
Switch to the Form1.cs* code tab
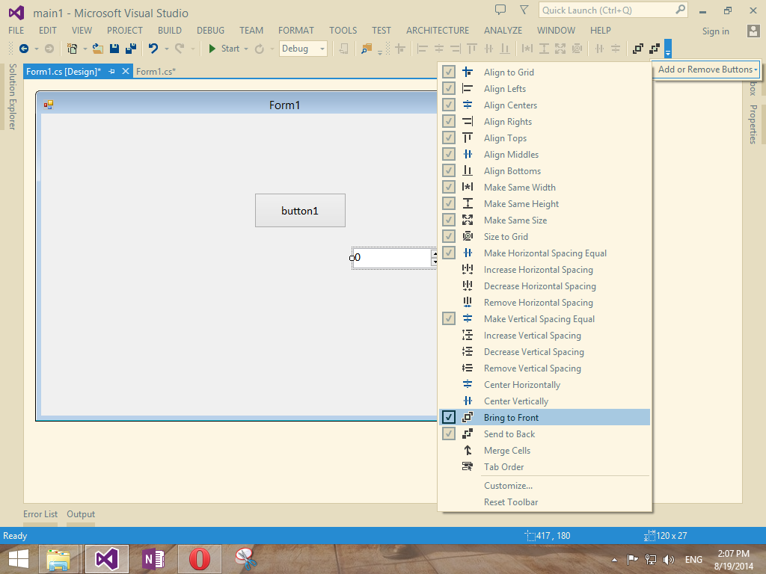coord(156,71)
